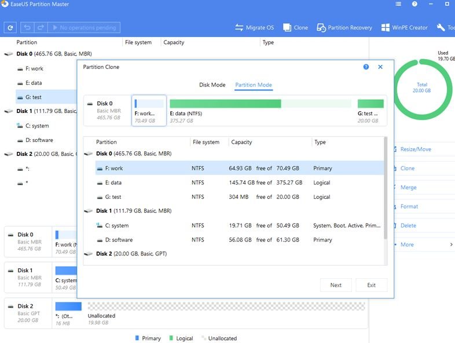This screenshot has height=343, width=455.
Task: Select G: test block in dialog disk map
Action: [x=370, y=110]
